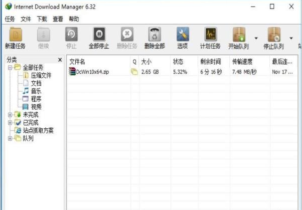Open dropdown arrow next to 停止队列
Screen dimensions: 302x210
click(291, 38)
